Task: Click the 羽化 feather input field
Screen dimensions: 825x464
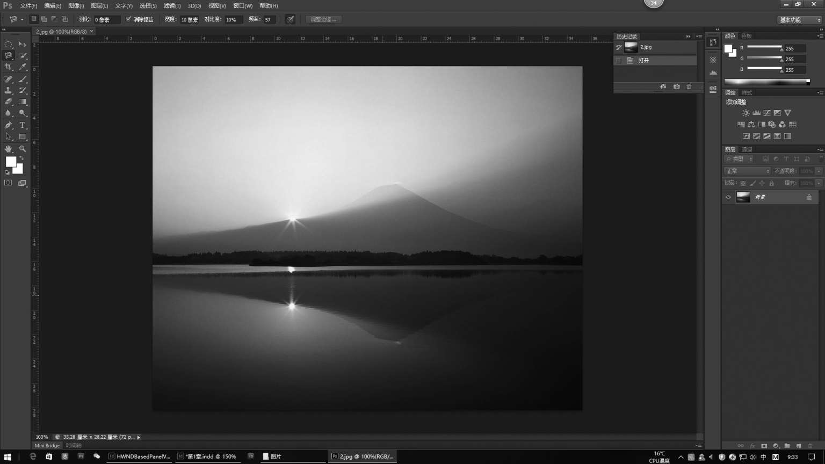Action: tap(107, 19)
